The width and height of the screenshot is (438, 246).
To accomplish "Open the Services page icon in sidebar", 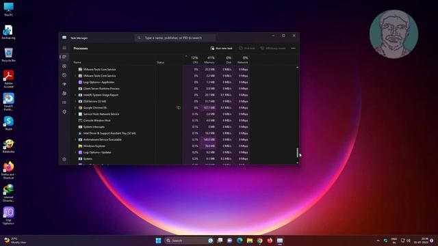I will click(x=64, y=111).
